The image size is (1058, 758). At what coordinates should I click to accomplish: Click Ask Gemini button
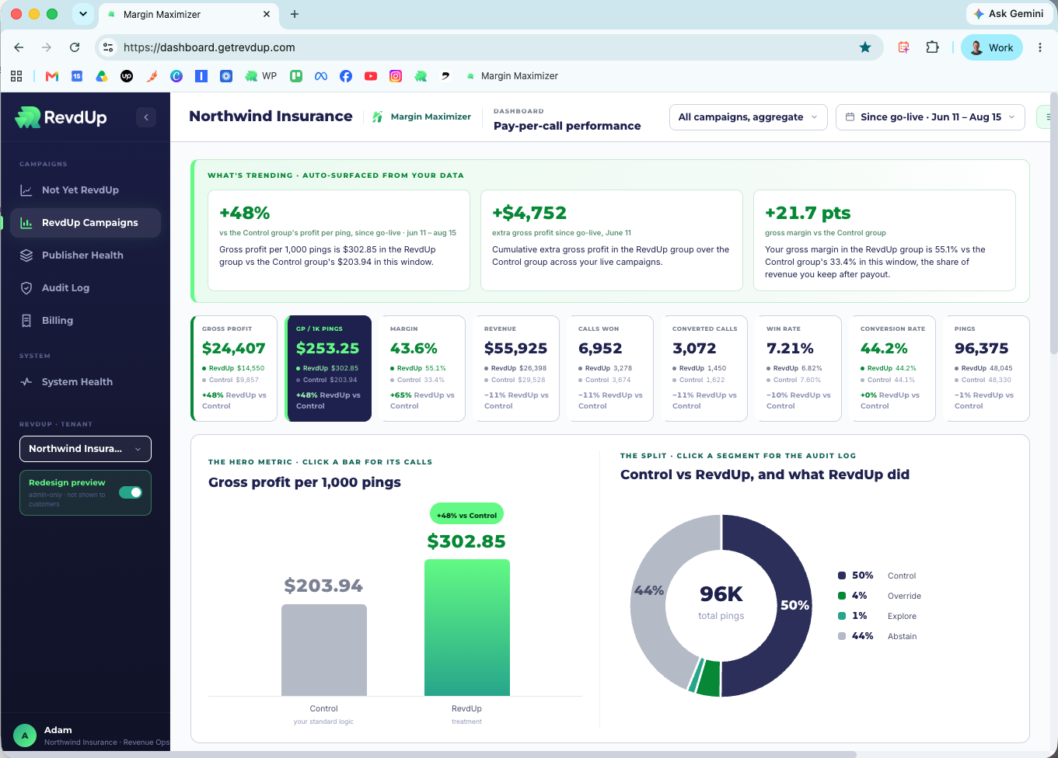pos(1008,14)
